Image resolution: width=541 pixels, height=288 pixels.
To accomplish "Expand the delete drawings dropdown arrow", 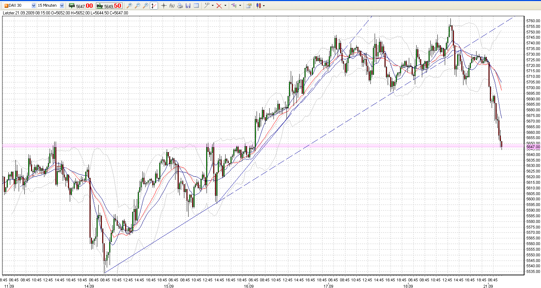I will point(225,6).
